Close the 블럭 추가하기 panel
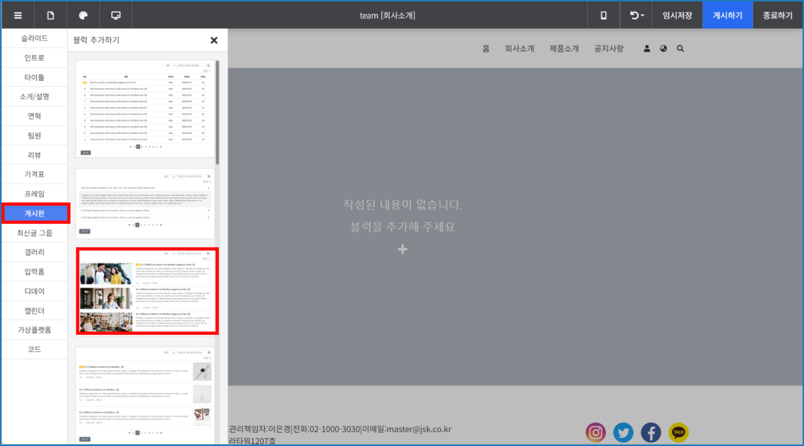The width and height of the screenshot is (804, 446). pos(214,40)
